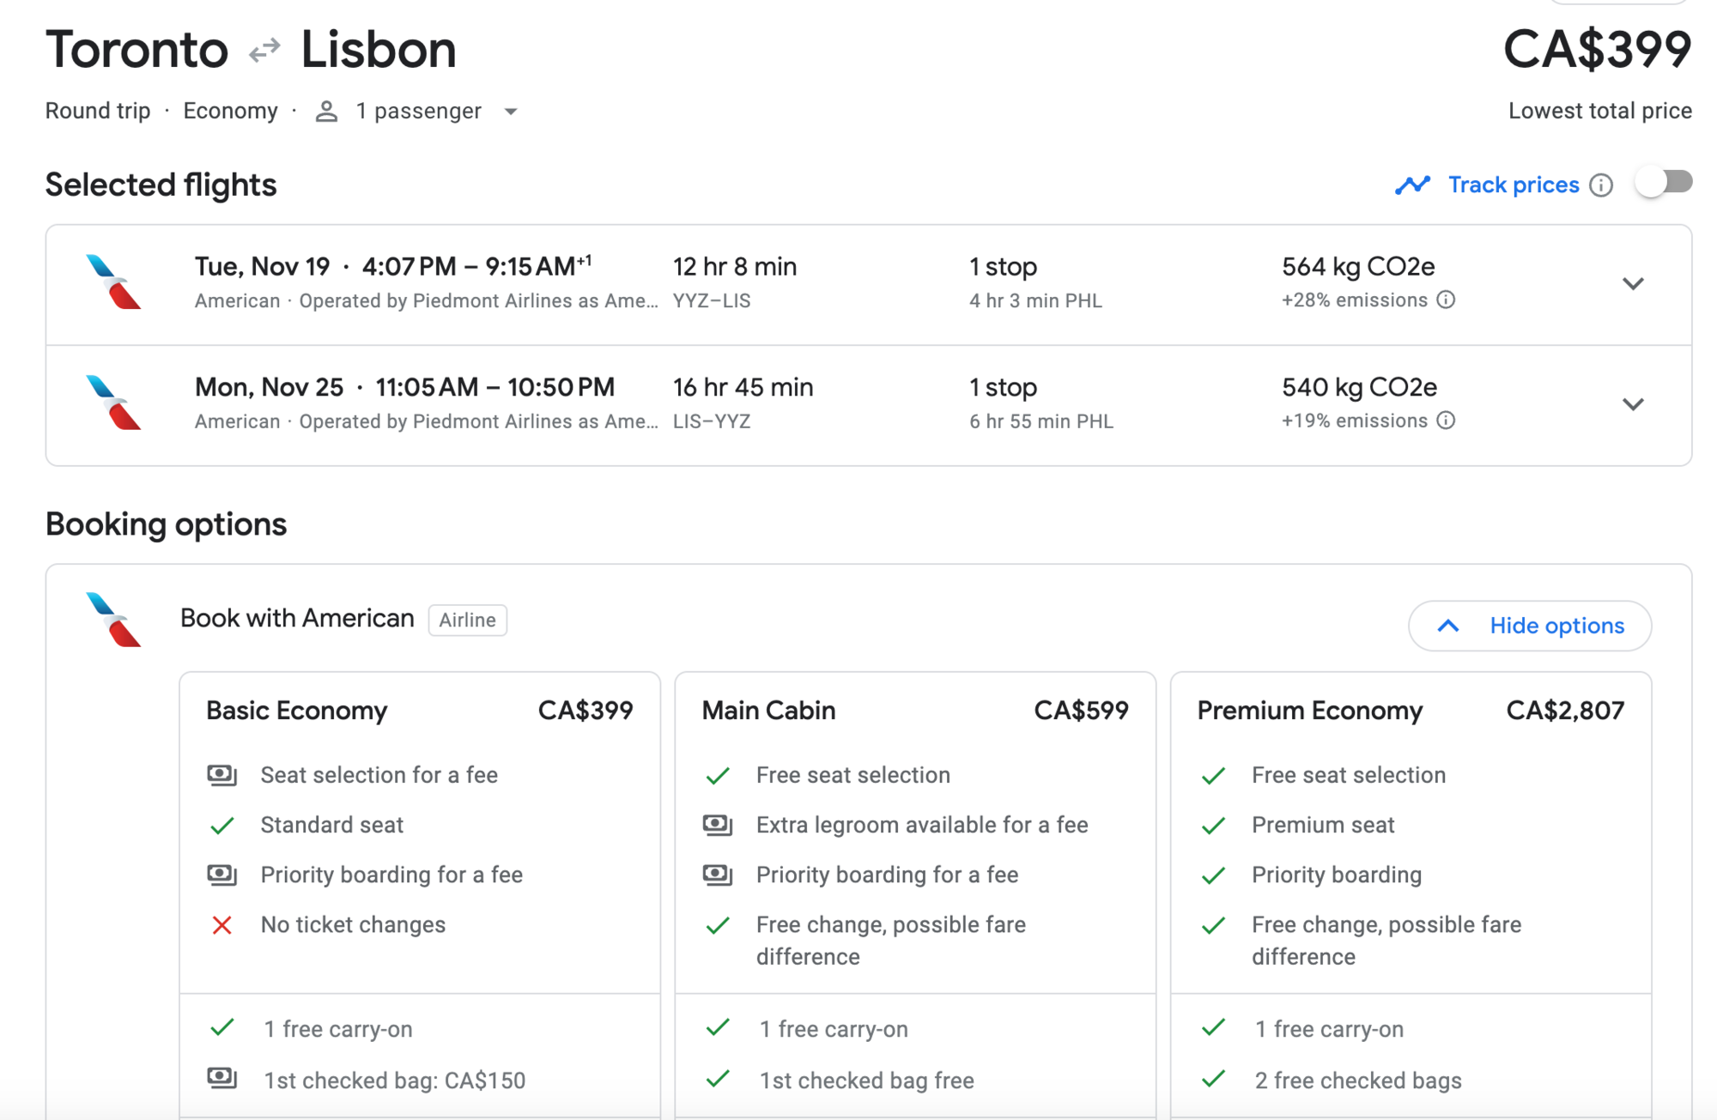Expand the Mon, Nov 25 flight details
The height and width of the screenshot is (1120, 1717).
[1633, 404]
